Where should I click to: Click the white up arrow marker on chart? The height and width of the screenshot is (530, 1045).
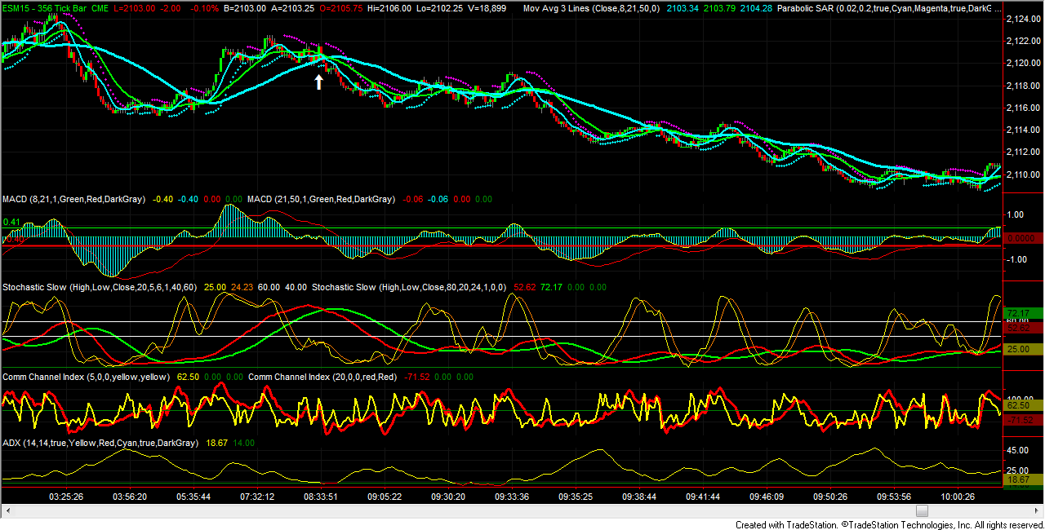point(319,82)
